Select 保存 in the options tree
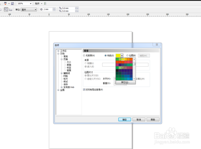Viewport: 201px width, 149px height. (x=66, y=85)
